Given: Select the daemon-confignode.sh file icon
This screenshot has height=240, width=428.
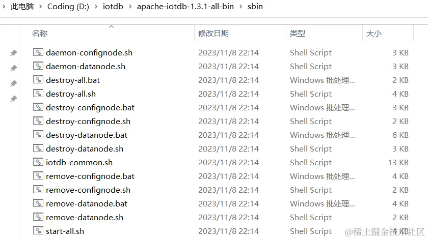Looking at the screenshot, I should [38, 52].
